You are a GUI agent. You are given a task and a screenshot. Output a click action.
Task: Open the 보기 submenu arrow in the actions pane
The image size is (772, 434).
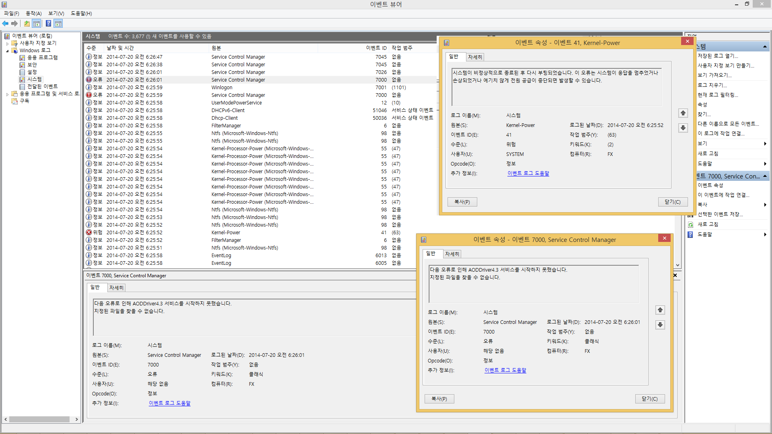765,143
